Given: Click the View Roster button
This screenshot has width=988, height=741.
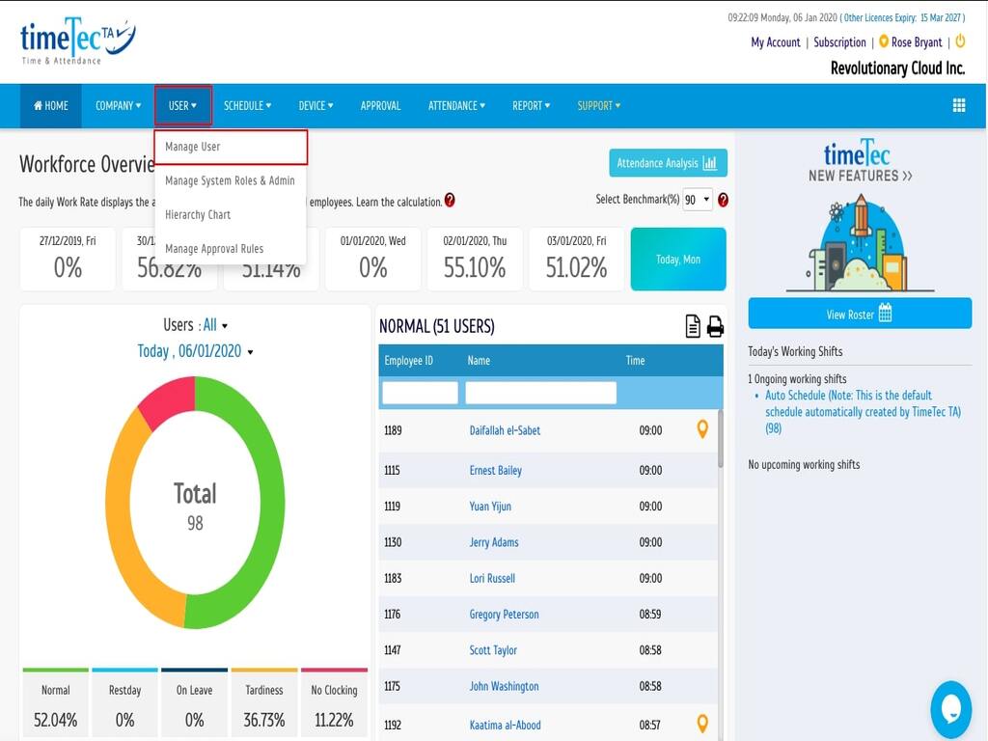Looking at the screenshot, I should coord(859,314).
